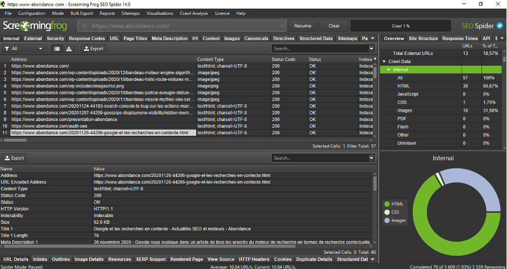This screenshot has height=269, width=507.
Task: Open the H1 tab
Action: (x=195, y=38)
